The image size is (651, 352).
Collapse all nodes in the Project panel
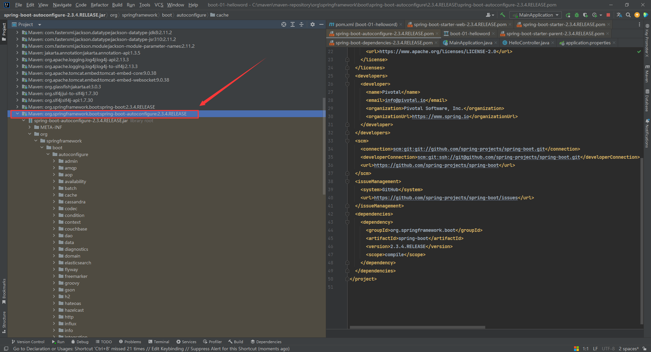[301, 24]
